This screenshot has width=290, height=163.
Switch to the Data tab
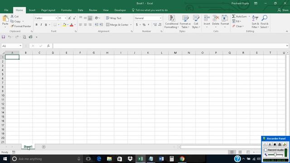[x=80, y=10]
